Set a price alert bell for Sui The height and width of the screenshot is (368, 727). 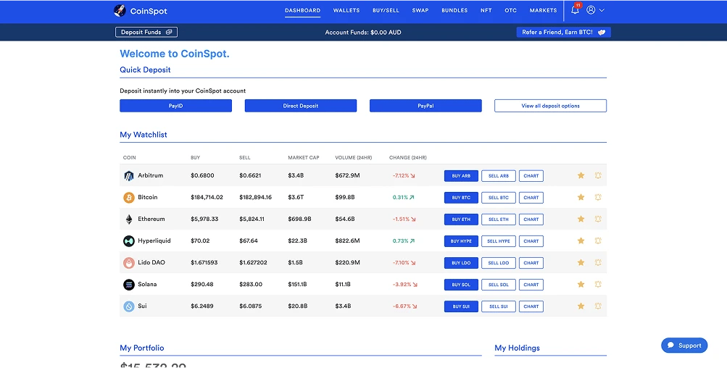coord(598,306)
